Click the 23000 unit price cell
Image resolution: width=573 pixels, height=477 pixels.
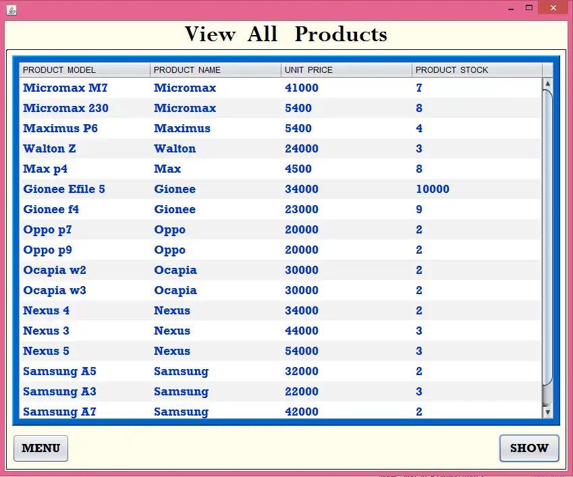point(346,209)
